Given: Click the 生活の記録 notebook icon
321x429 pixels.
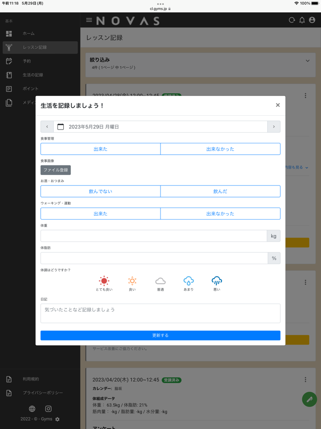Looking at the screenshot, I should click(9, 75).
